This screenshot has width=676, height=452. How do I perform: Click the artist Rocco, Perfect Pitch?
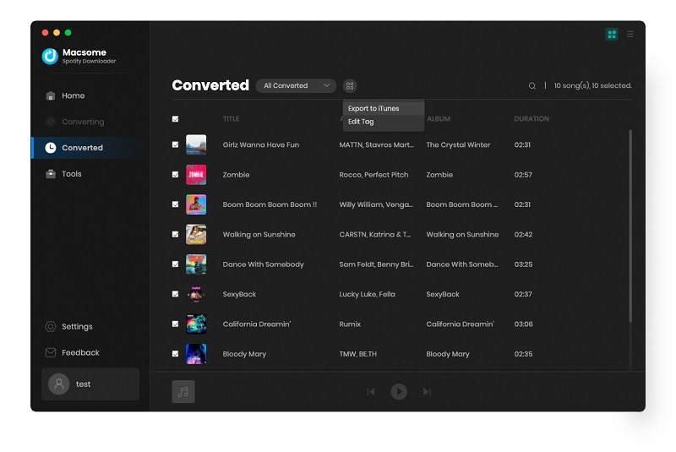373,175
